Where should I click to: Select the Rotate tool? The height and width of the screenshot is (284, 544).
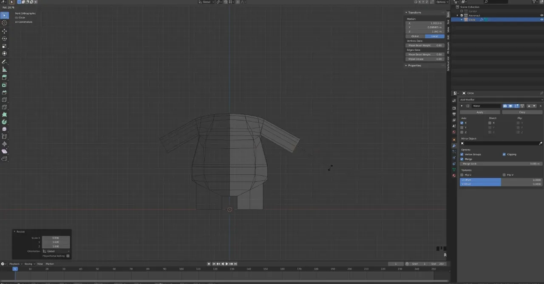(x=4, y=39)
